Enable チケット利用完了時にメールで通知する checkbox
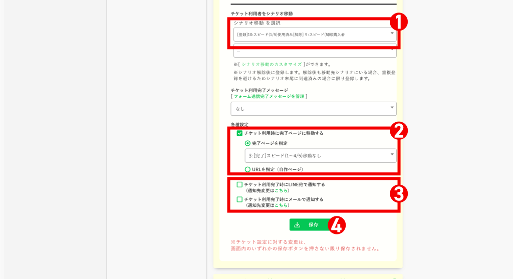The width and height of the screenshot is (513, 279). pyautogui.click(x=239, y=199)
